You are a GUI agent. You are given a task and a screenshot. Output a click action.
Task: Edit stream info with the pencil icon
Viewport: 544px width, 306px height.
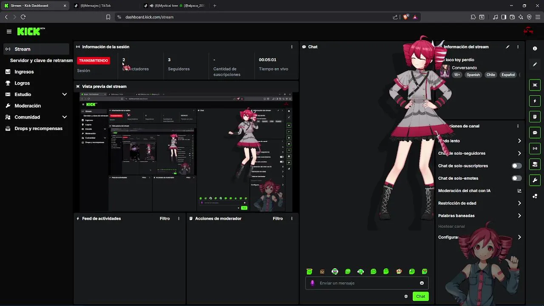(x=507, y=47)
